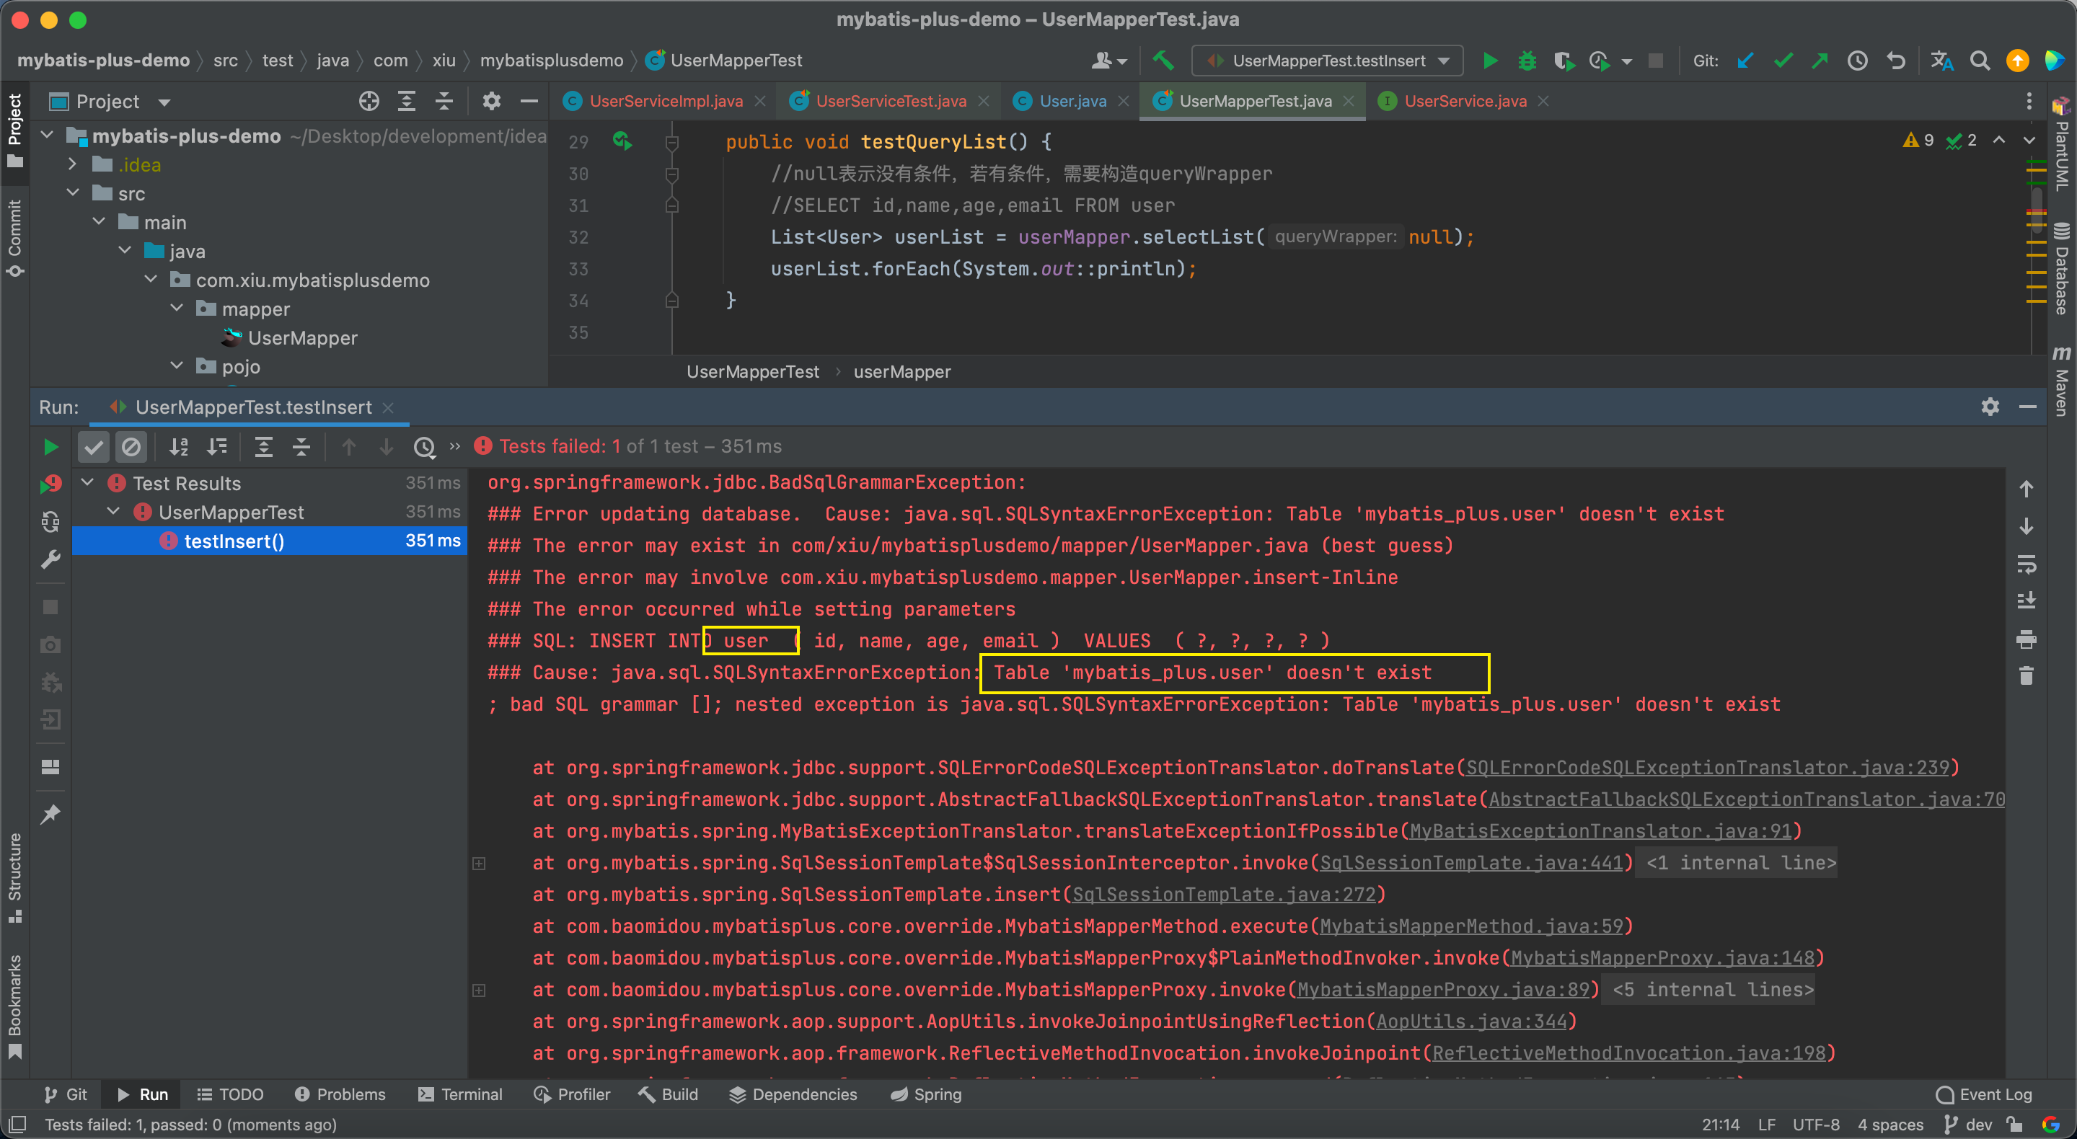This screenshot has height=1139, width=2077.
Task: Click the dev Git branch widget
Action: coord(1968,1124)
